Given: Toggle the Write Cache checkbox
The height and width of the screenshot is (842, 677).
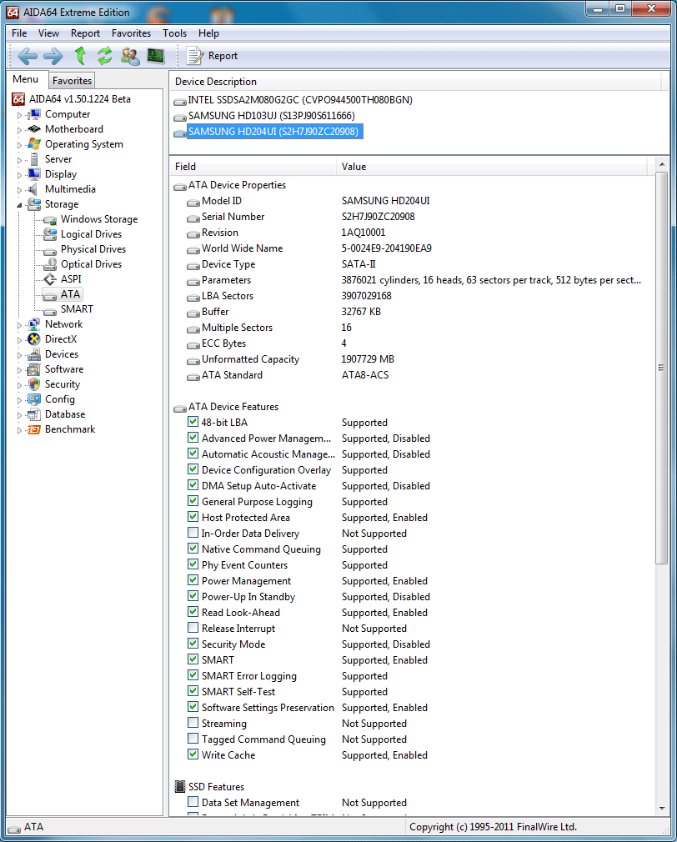Looking at the screenshot, I should point(193,754).
